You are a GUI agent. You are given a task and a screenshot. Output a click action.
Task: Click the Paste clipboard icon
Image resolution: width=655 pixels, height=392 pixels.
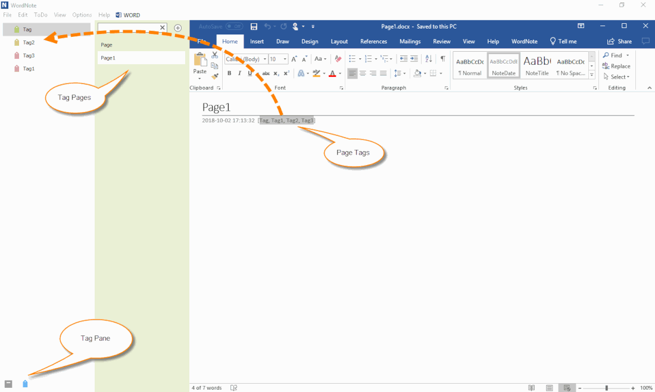coord(200,61)
